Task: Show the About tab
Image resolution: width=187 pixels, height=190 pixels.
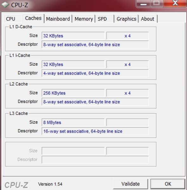Action: [147, 19]
